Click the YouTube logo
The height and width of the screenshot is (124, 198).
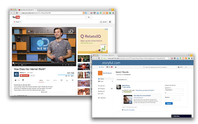tap(16, 17)
